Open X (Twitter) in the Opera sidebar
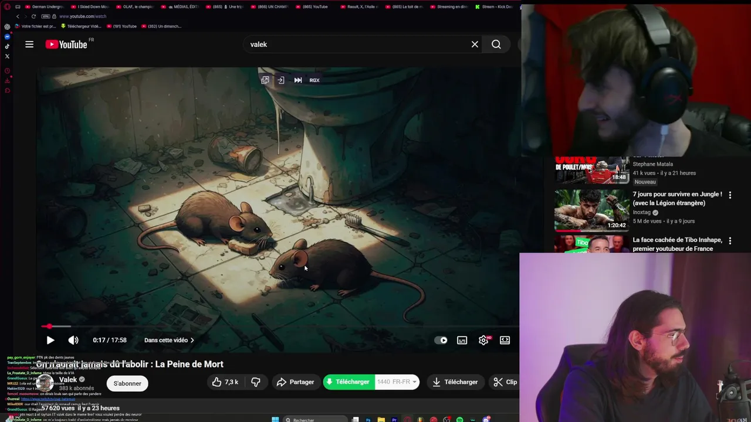751x422 pixels. click(7, 56)
